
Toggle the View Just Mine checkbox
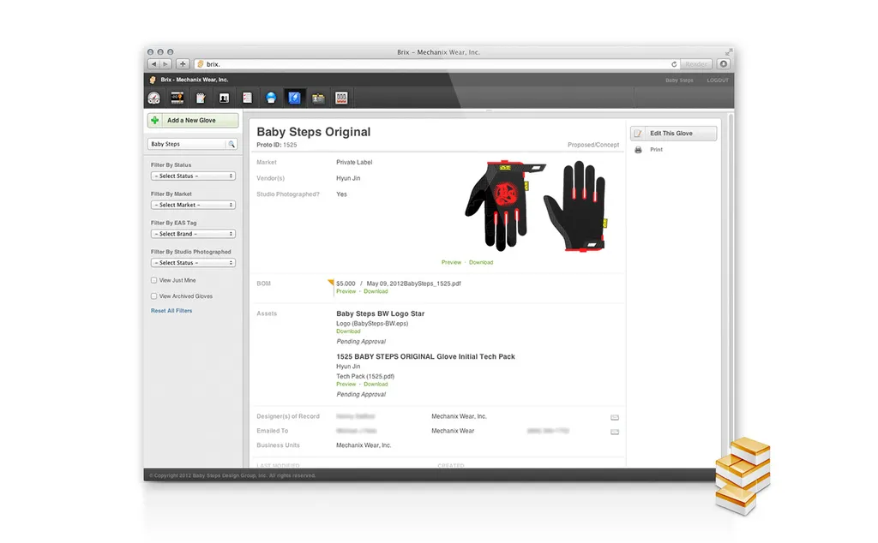(x=154, y=280)
